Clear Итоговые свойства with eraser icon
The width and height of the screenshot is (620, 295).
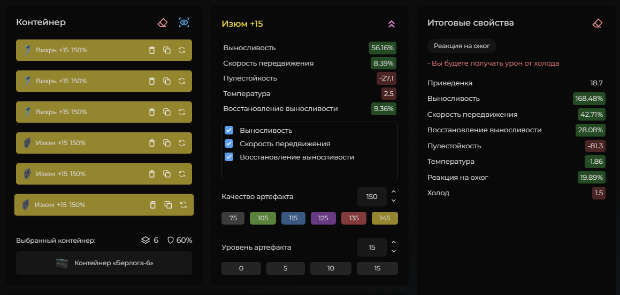tap(598, 23)
